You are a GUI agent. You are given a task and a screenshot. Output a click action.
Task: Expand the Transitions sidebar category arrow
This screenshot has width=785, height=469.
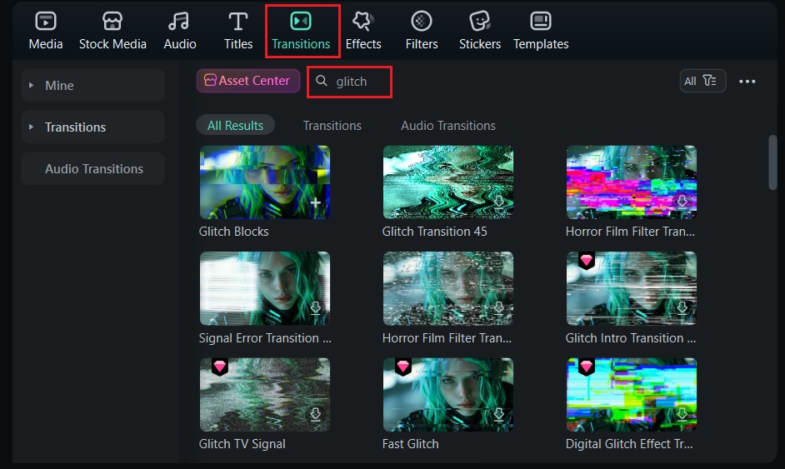pos(31,127)
